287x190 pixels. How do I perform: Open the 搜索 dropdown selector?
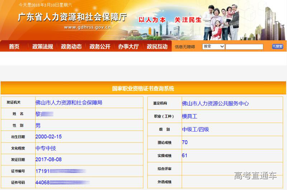(213, 47)
